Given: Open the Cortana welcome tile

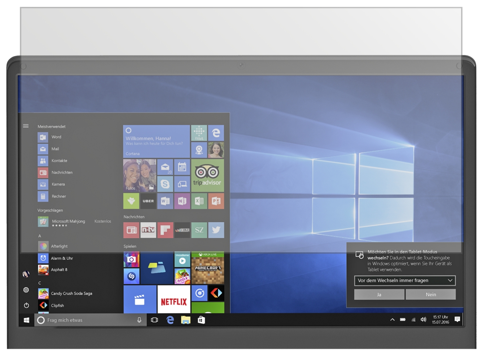Looking at the screenshot, I should point(156,141).
